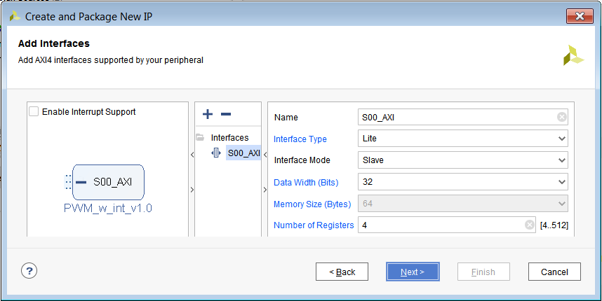Clear the Number of Registers field
Screen dimensions: 602x301
pos(530,225)
